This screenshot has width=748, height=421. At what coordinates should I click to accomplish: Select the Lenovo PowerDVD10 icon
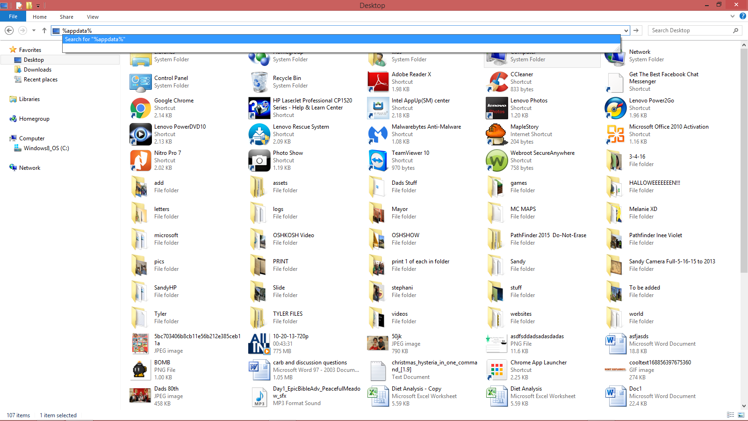(x=140, y=134)
